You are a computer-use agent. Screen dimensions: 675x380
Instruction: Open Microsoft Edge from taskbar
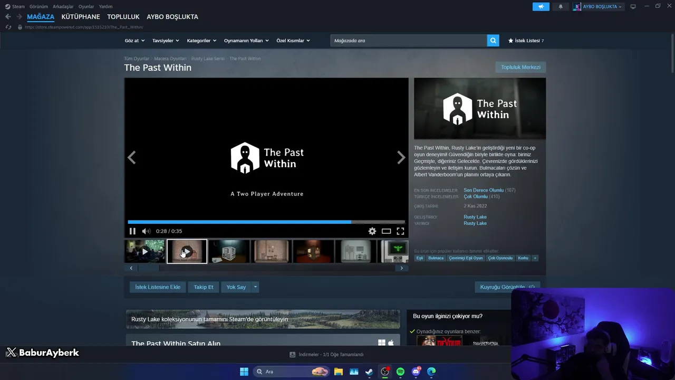(431, 372)
